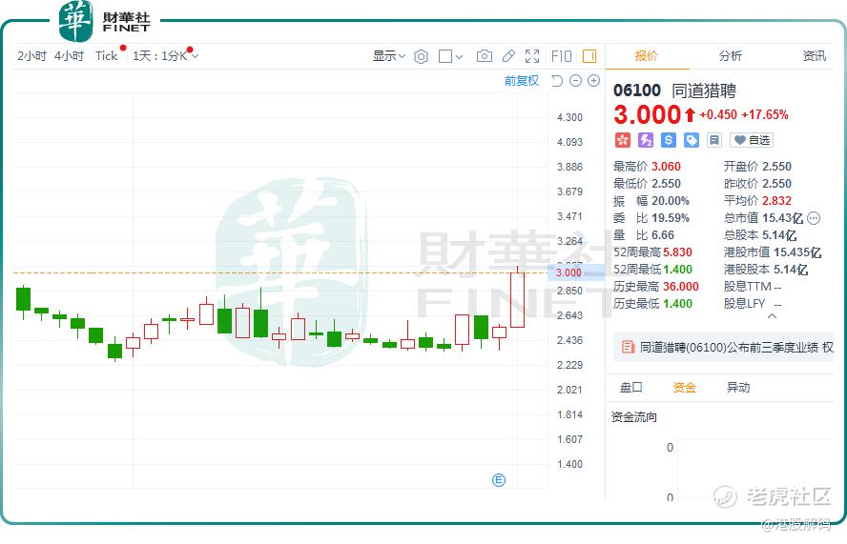Open the 报价 quote tab
Screen dimensions: 847x544
646,56
